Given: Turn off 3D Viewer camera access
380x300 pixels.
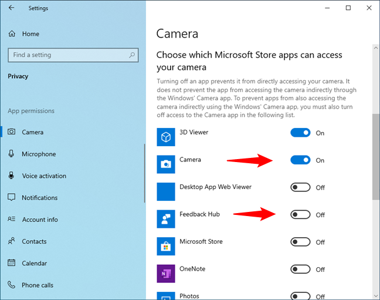Looking at the screenshot, I should tap(300, 133).
